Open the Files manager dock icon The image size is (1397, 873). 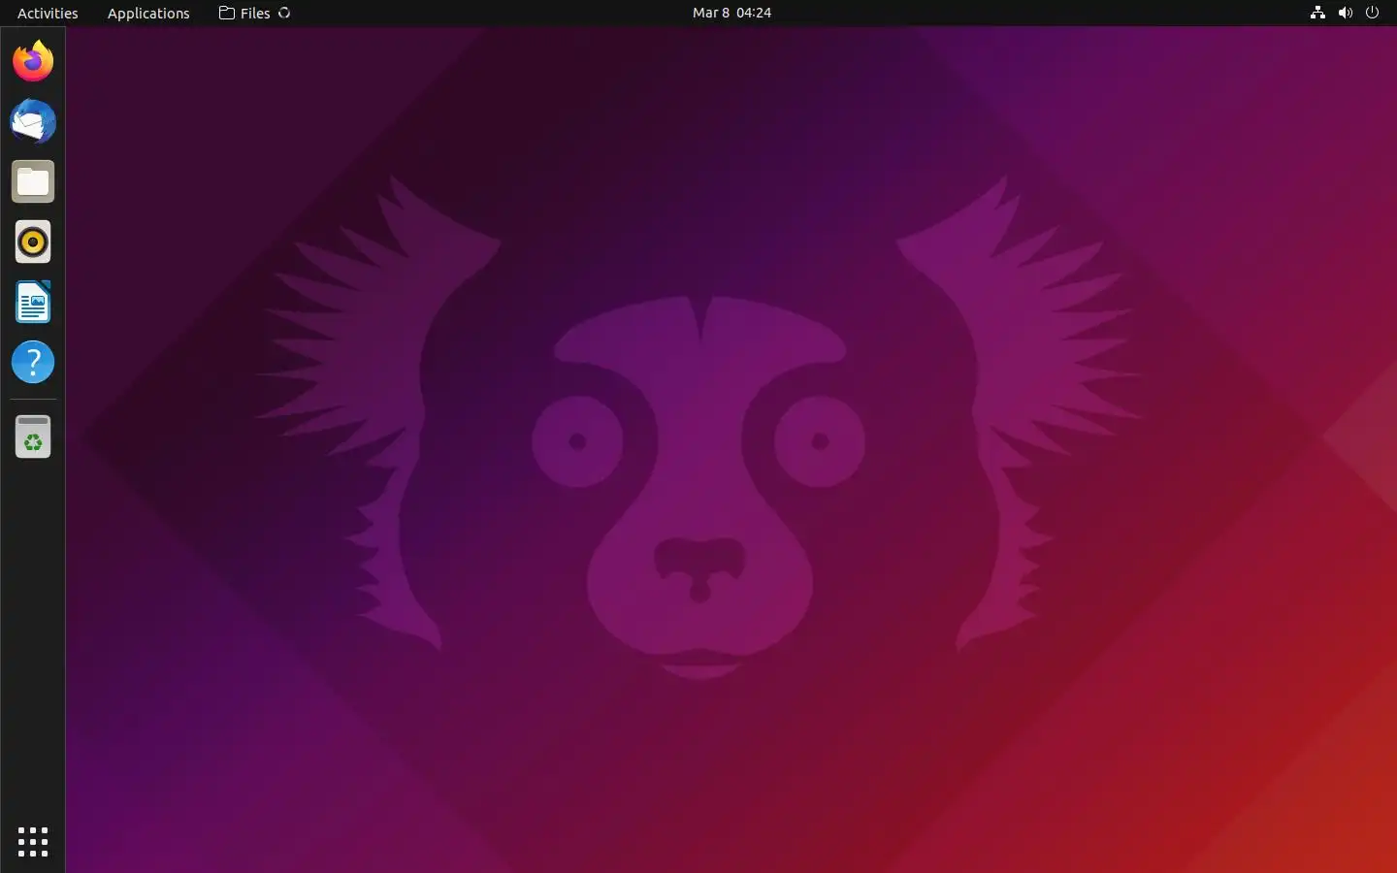pyautogui.click(x=33, y=181)
